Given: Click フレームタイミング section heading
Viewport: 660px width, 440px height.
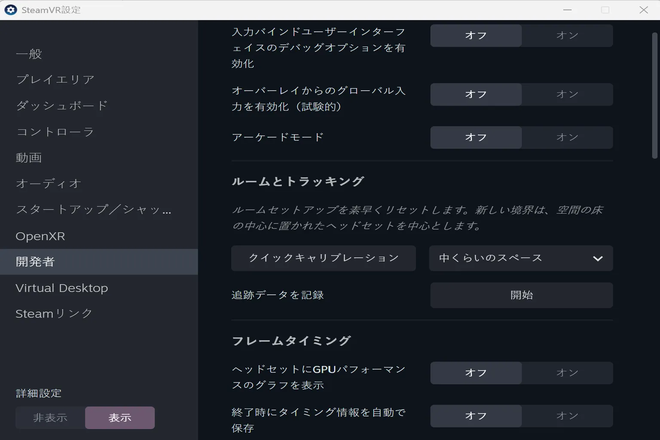Looking at the screenshot, I should (x=291, y=341).
